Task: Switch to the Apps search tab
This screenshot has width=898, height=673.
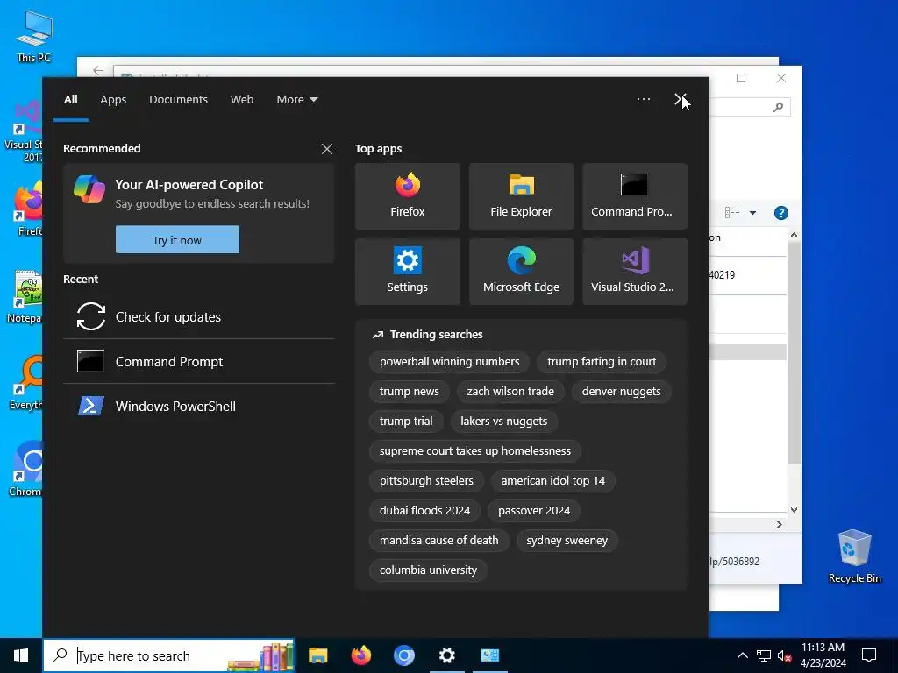Action: pyautogui.click(x=113, y=100)
